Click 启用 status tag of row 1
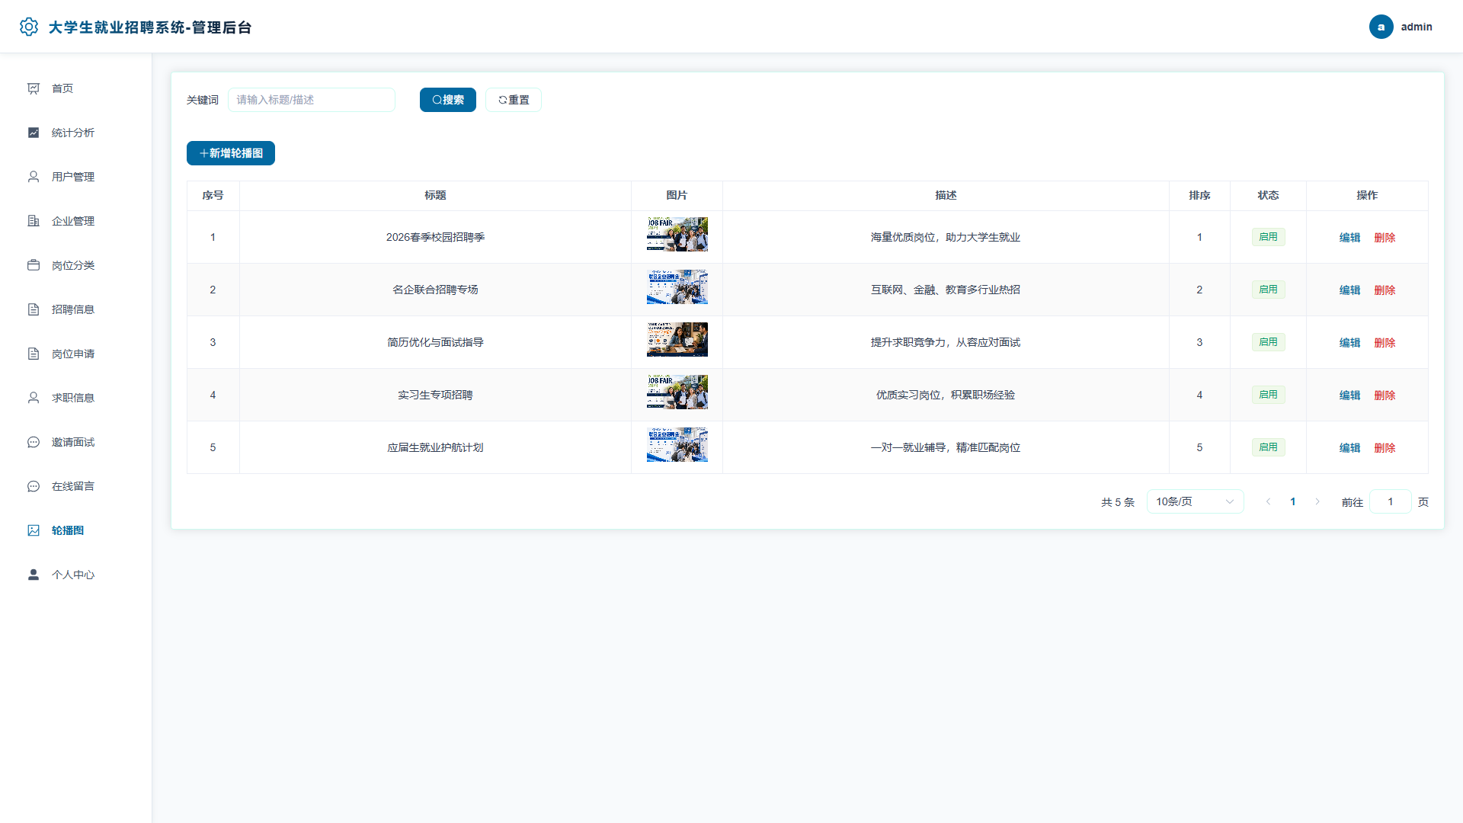Screen dimensions: 1463x823 click(1268, 237)
